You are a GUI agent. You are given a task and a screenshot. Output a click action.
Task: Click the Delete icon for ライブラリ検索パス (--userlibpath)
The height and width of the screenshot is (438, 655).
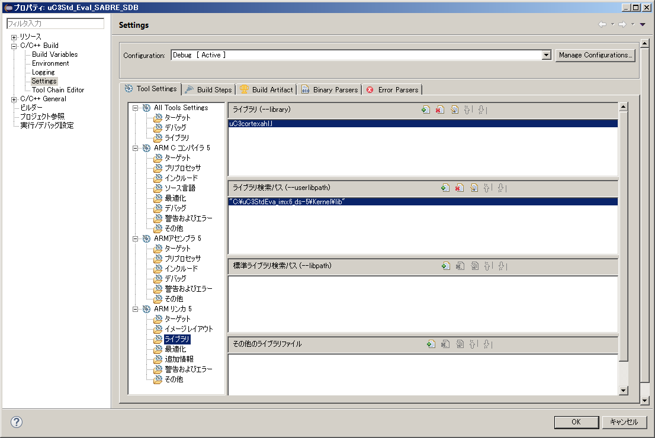(460, 188)
